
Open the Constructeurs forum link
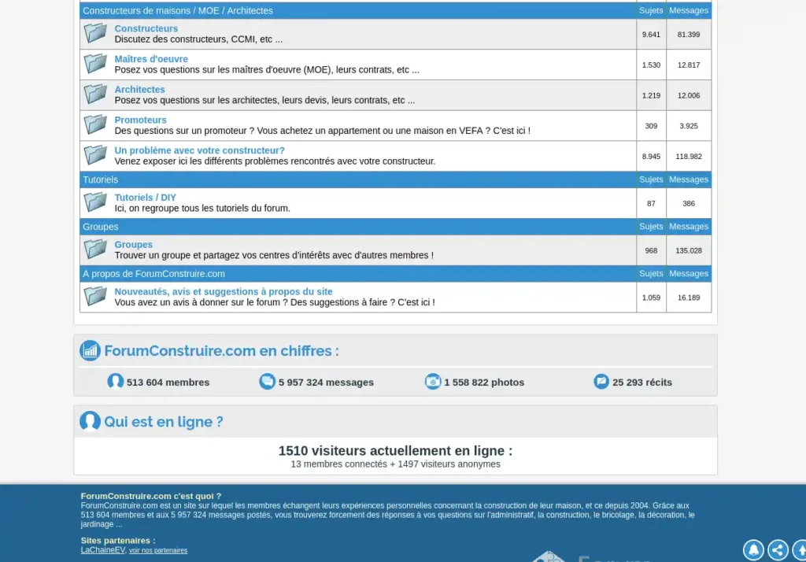[146, 28]
